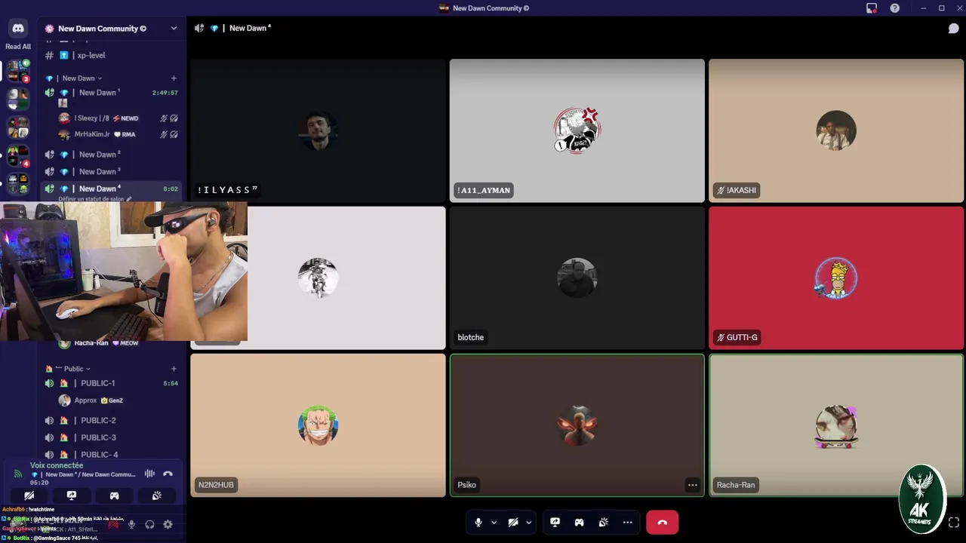
Task: Select GUTTI-G video tile
Action: point(836,278)
